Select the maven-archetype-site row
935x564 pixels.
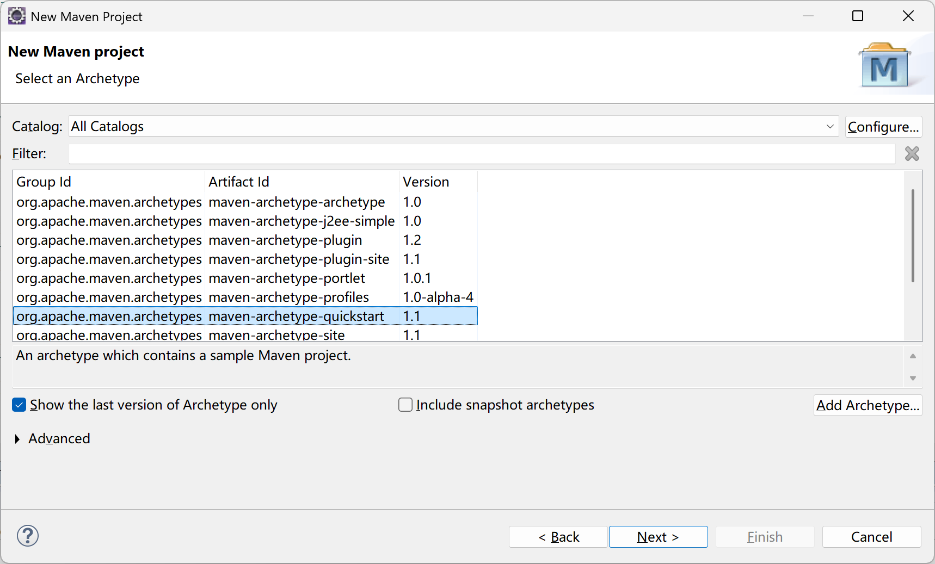(245, 334)
